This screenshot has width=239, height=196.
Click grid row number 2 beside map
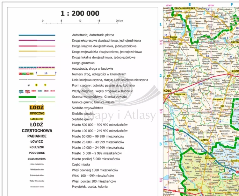161,76
